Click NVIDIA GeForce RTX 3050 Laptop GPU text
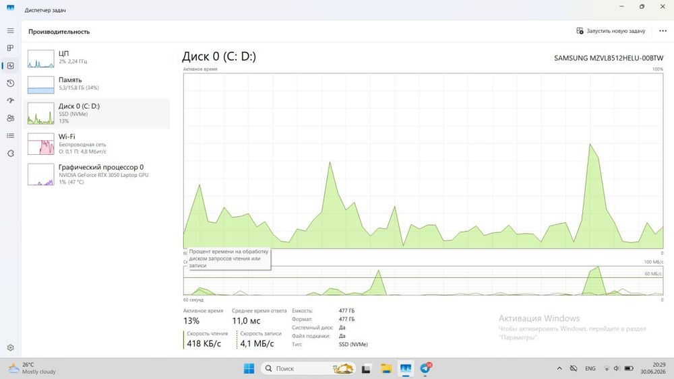Image resolution: width=674 pixels, height=379 pixels. click(x=104, y=175)
